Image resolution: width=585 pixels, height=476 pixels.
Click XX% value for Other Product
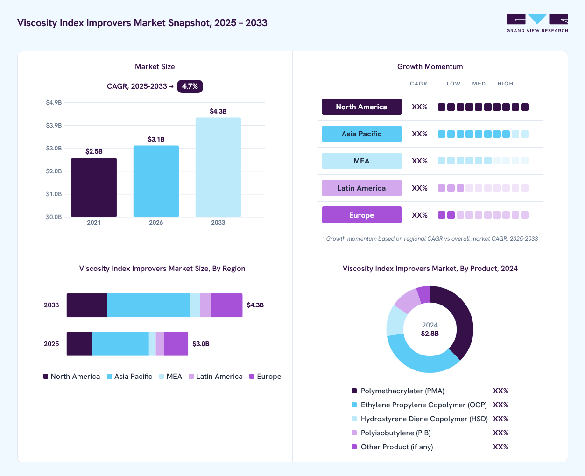point(501,447)
